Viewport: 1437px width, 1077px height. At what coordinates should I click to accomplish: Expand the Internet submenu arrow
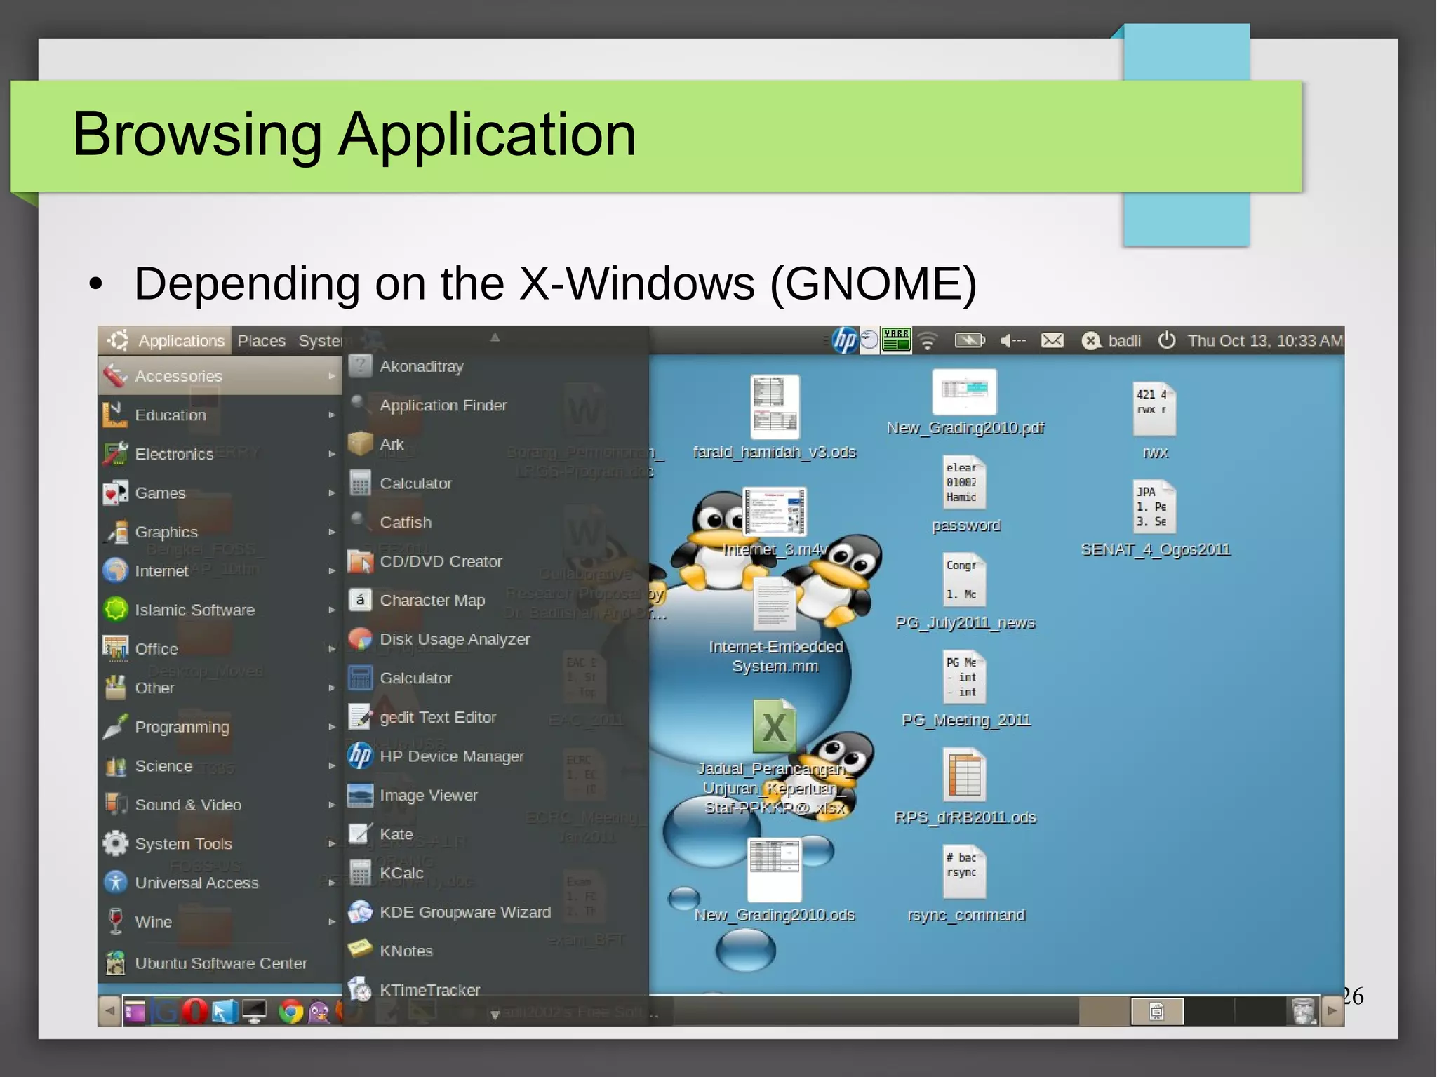click(x=332, y=571)
